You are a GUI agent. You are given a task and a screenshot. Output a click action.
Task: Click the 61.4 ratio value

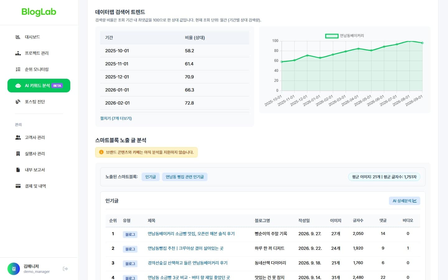click(x=189, y=64)
